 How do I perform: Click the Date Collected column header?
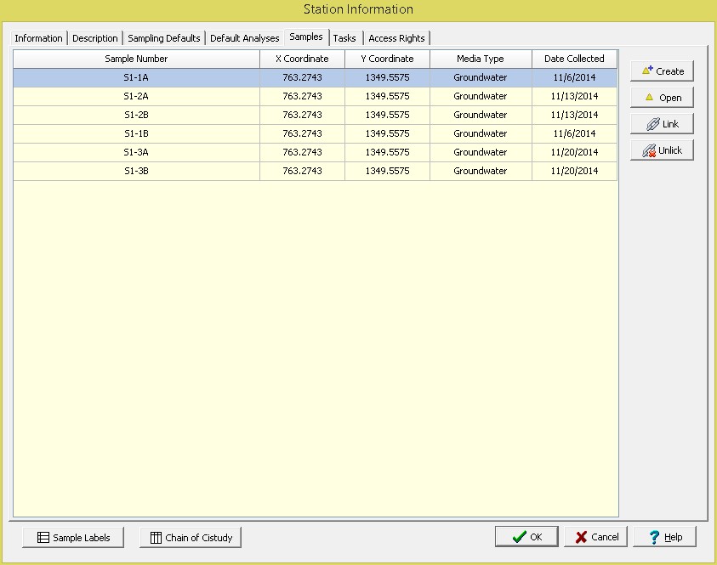pyautogui.click(x=574, y=59)
